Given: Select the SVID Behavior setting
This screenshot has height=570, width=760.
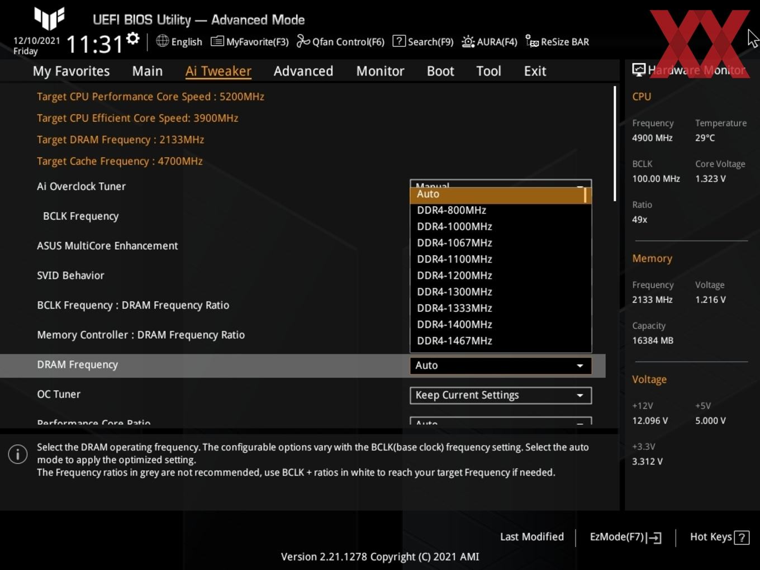Looking at the screenshot, I should click(70, 275).
